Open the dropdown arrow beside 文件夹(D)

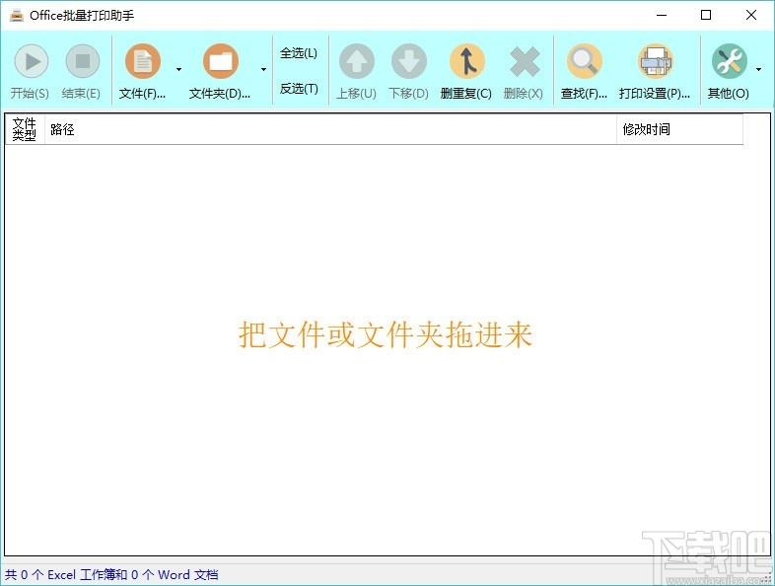[263, 70]
